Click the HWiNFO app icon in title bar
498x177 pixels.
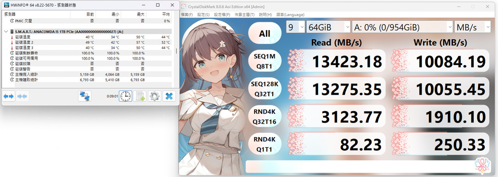6,5
